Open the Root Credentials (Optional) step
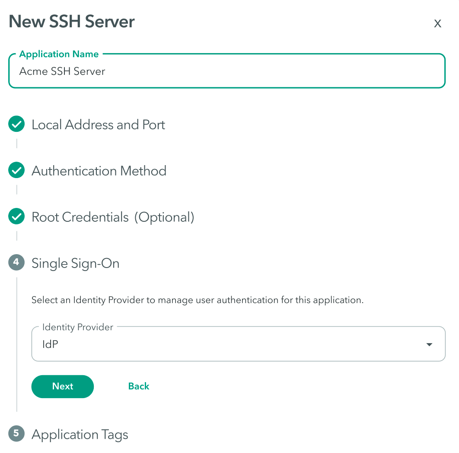The image size is (459, 453). point(113,217)
